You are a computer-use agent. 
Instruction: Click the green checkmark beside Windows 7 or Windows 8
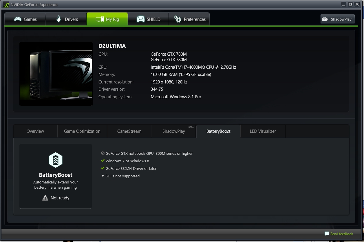click(103, 161)
